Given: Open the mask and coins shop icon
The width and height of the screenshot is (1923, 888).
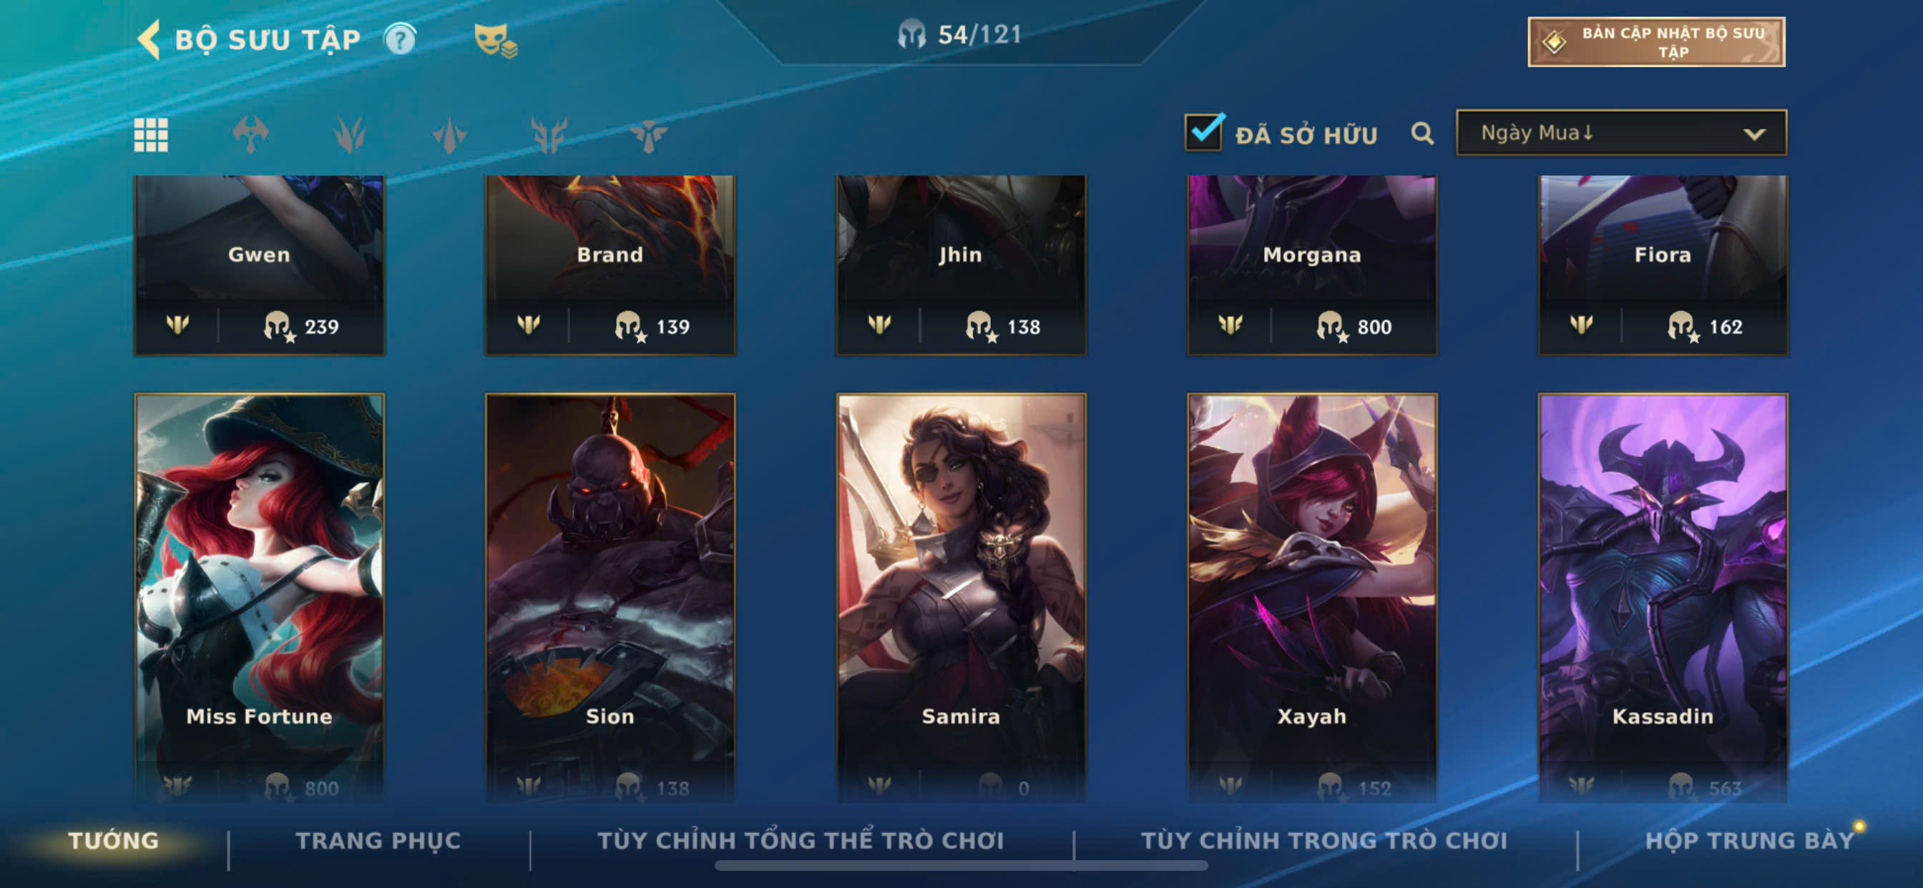Looking at the screenshot, I should 496,40.
